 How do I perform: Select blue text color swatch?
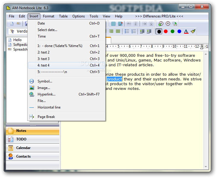(179, 31)
